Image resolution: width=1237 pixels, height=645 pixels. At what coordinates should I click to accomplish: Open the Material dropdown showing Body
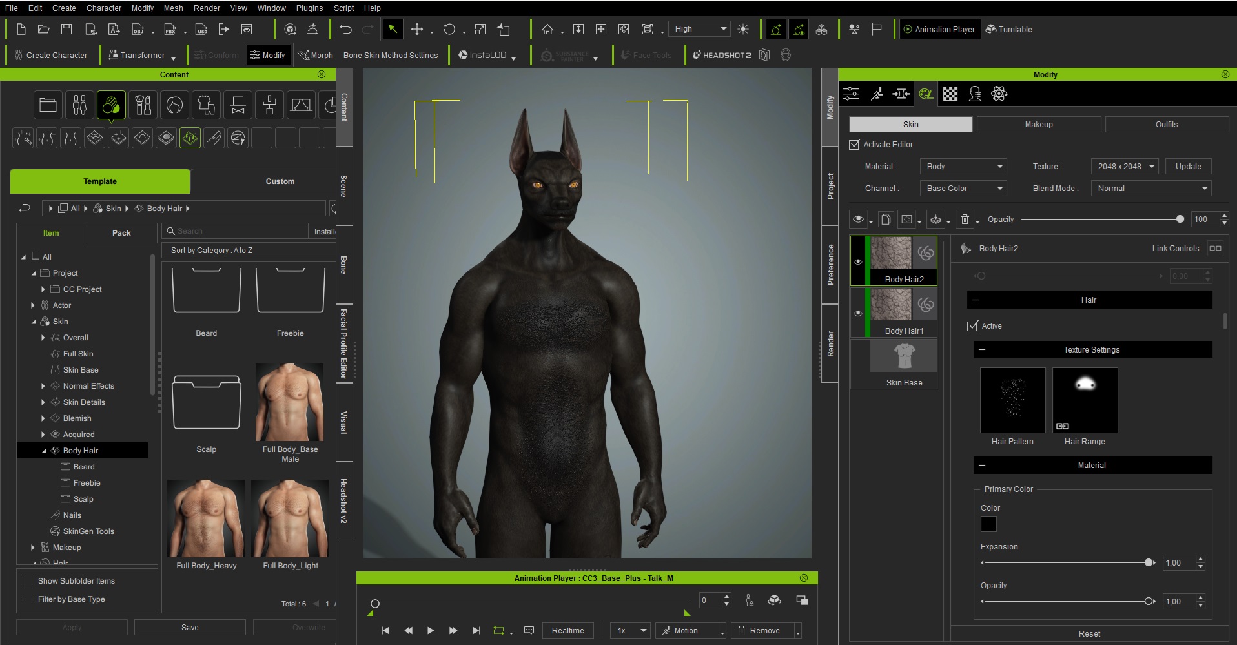click(x=963, y=167)
